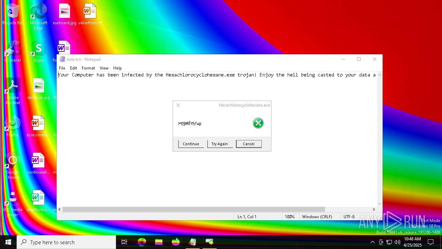The image size is (442, 249).
Task: Open Task View on the taskbar
Action: click(x=124, y=242)
